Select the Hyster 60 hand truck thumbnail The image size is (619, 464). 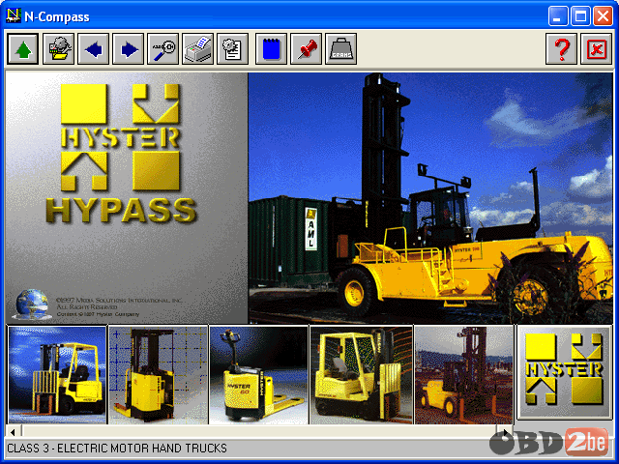point(259,375)
